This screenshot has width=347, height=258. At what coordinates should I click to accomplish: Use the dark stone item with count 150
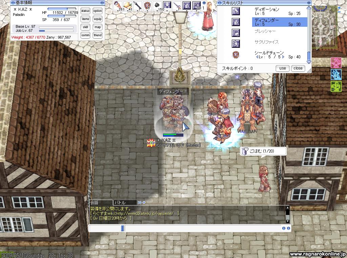[157, 5]
